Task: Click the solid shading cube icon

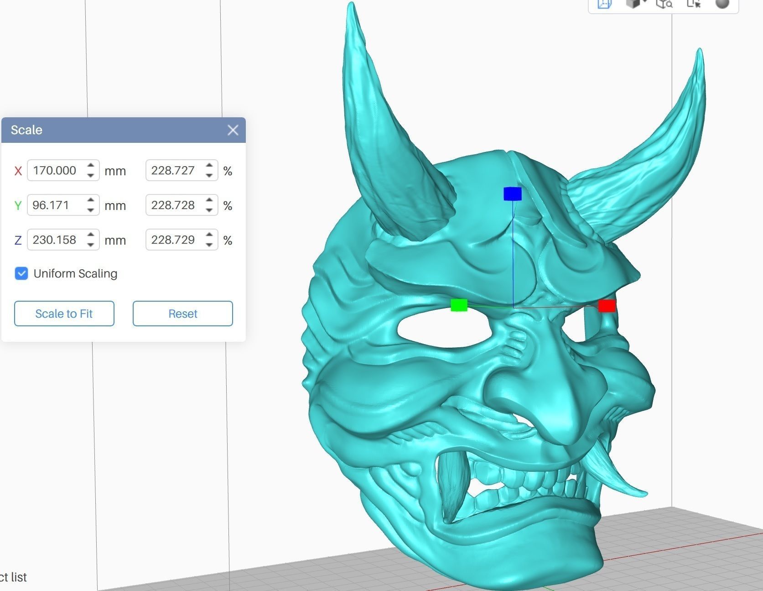Action: coord(633,4)
